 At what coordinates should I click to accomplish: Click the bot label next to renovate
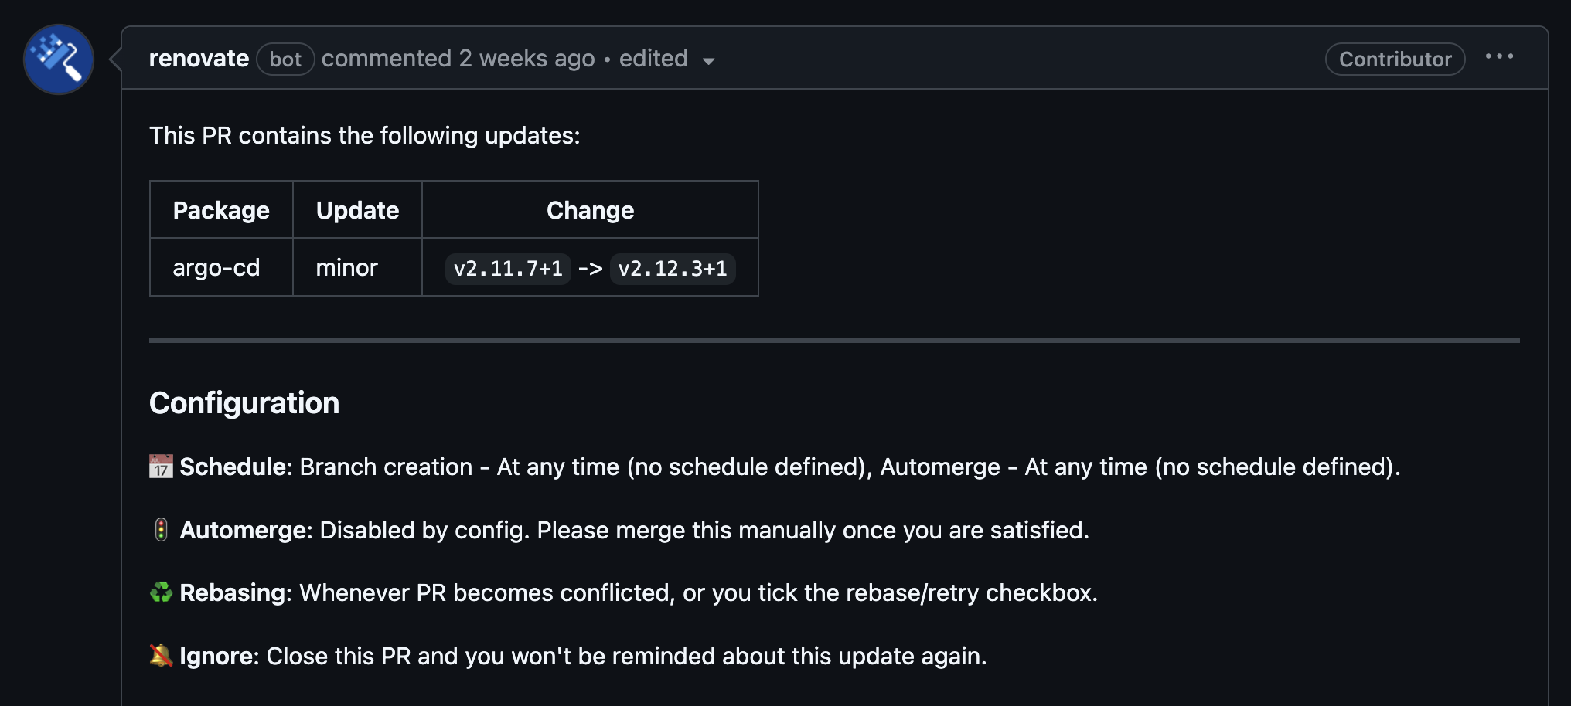[285, 59]
